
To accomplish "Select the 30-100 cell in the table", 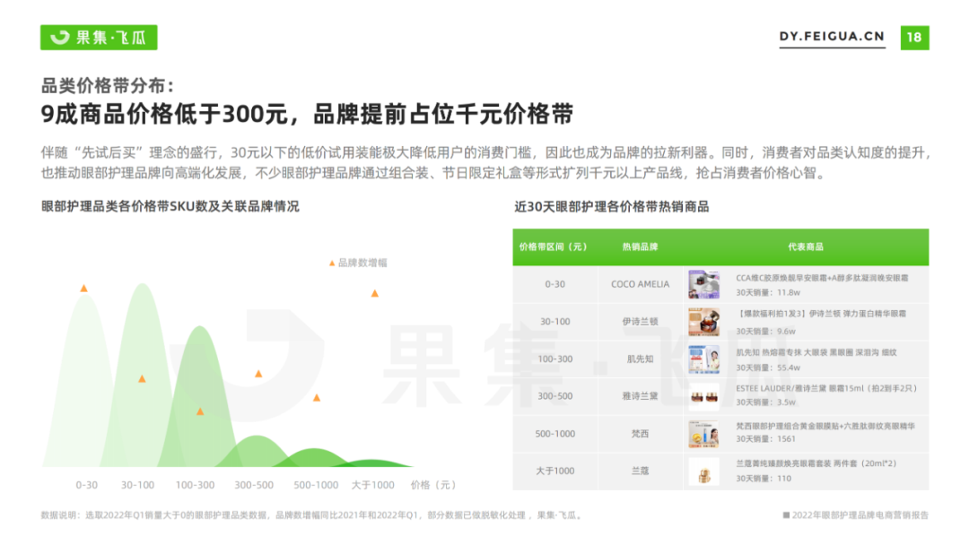I will point(555,322).
